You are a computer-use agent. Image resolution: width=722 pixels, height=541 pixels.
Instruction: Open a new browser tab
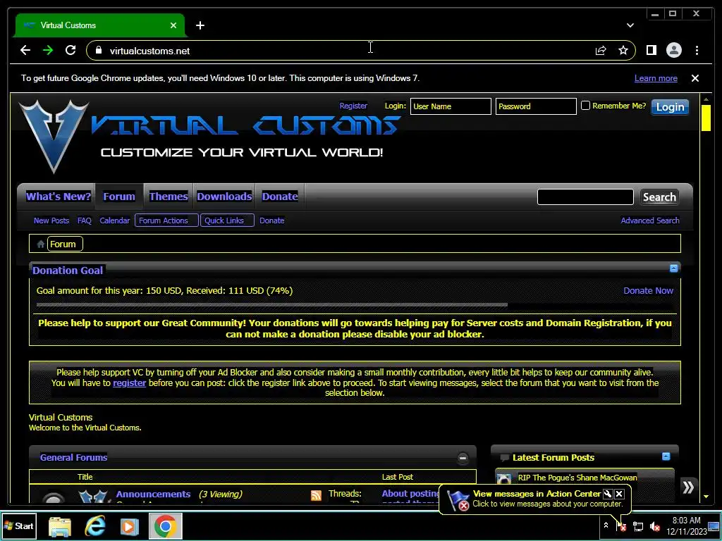200,25
